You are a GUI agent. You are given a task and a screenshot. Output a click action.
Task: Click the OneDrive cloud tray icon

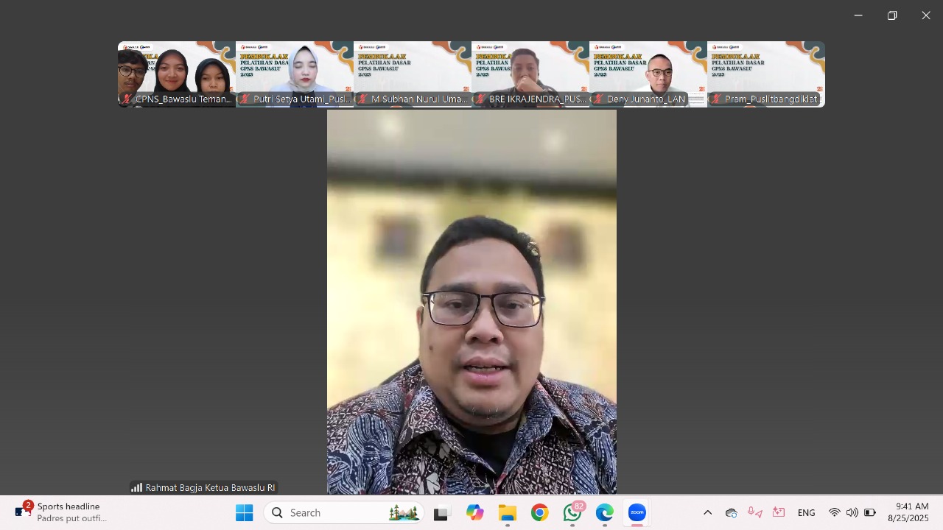coord(731,512)
